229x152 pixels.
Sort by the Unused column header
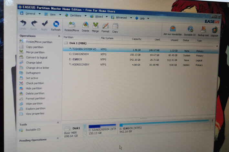coord(170,40)
